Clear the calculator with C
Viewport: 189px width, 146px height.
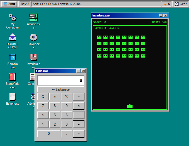43,97
